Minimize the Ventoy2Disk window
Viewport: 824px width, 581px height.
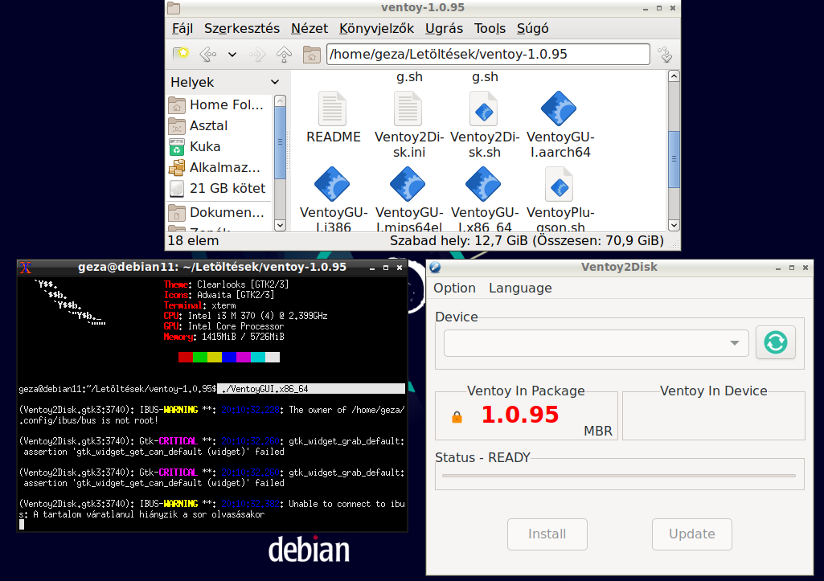pos(777,268)
